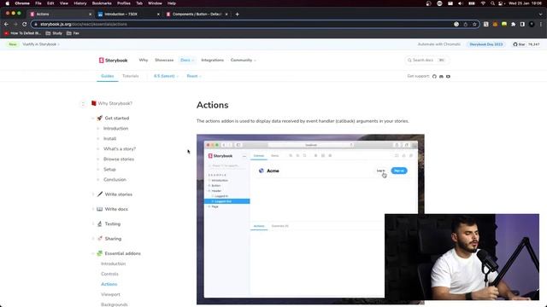Click the Integrations link in navigation
This screenshot has width=547, height=307.
pos(212,61)
